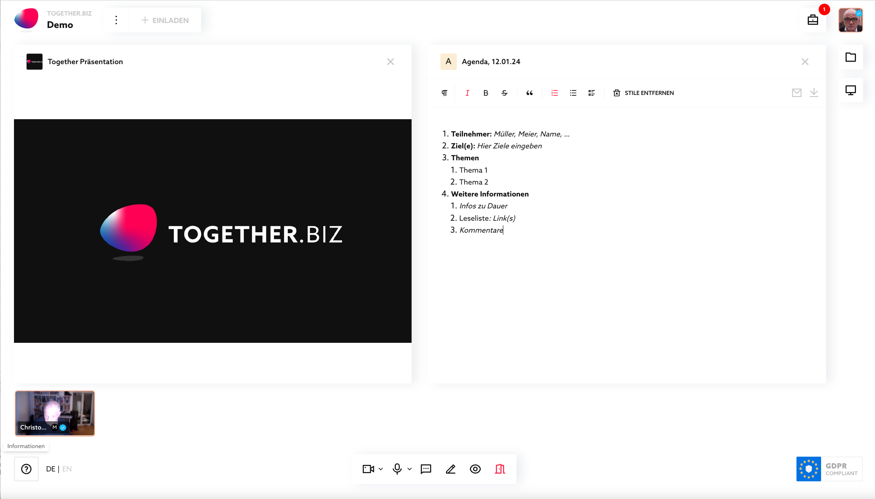The width and height of the screenshot is (875, 499).
Task: Select the pencil annotation tool
Action: 451,469
